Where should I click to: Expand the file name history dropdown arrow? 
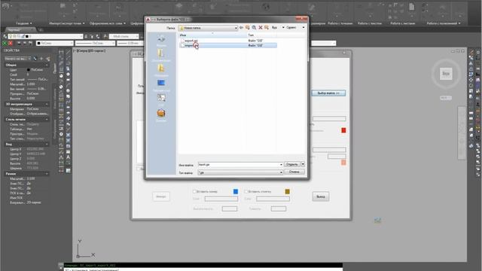281,165
